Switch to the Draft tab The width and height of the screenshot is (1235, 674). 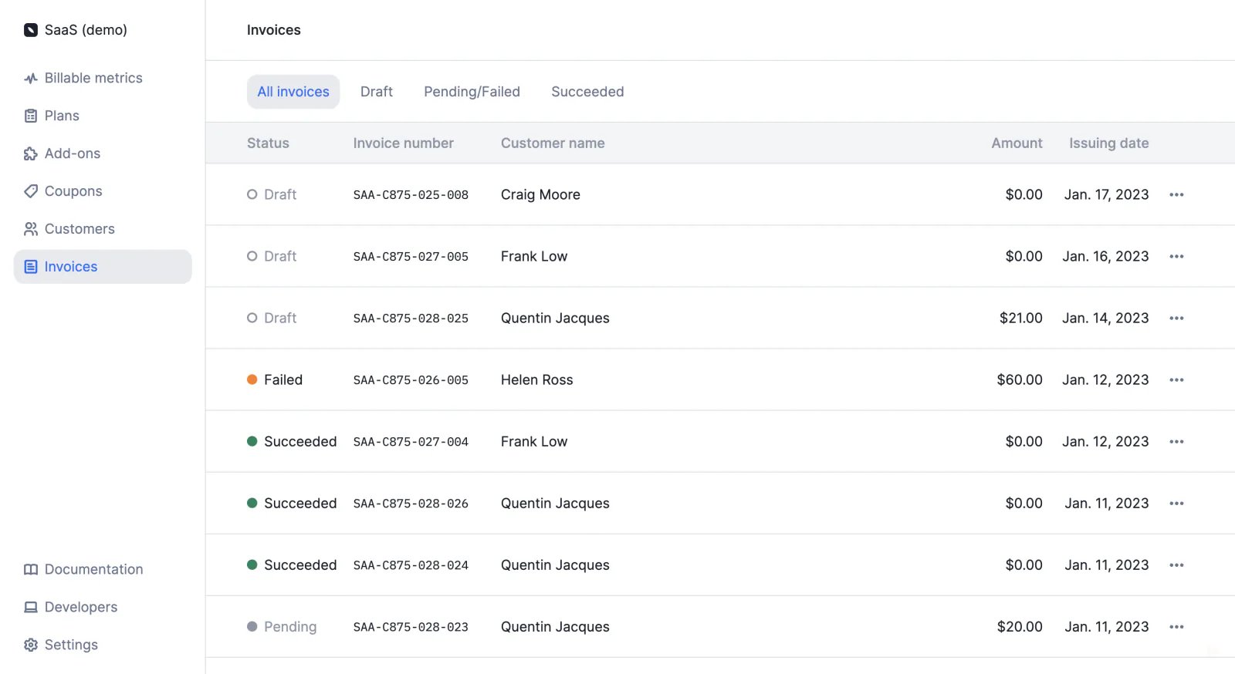(377, 92)
